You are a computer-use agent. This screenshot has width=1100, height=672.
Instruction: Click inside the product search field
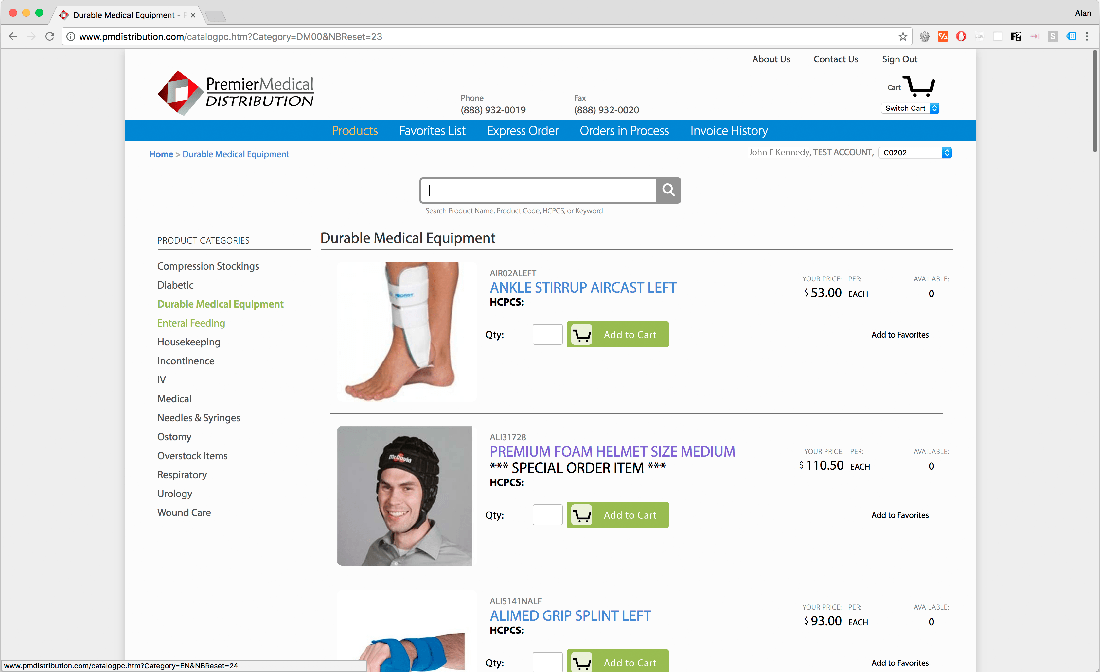(539, 191)
